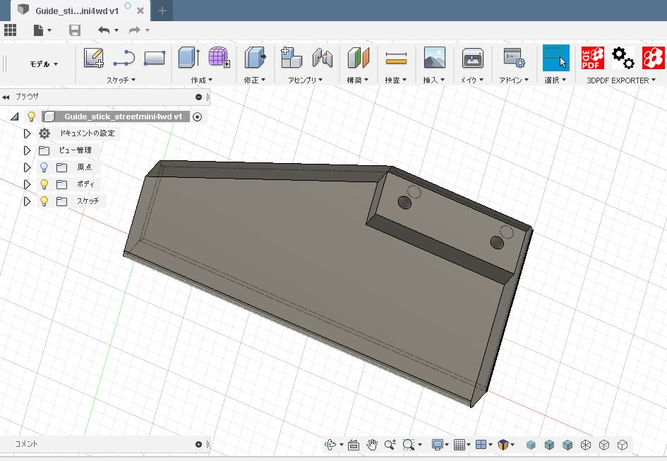Open the File menu document icon

click(39, 30)
